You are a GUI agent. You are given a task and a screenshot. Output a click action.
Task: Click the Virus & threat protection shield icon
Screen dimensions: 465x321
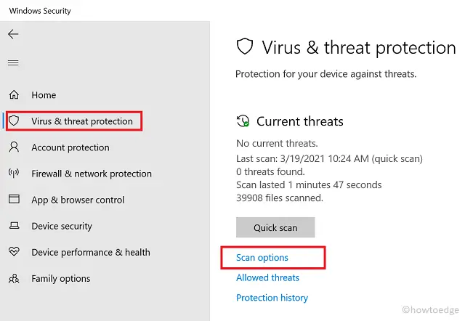[14, 121]
